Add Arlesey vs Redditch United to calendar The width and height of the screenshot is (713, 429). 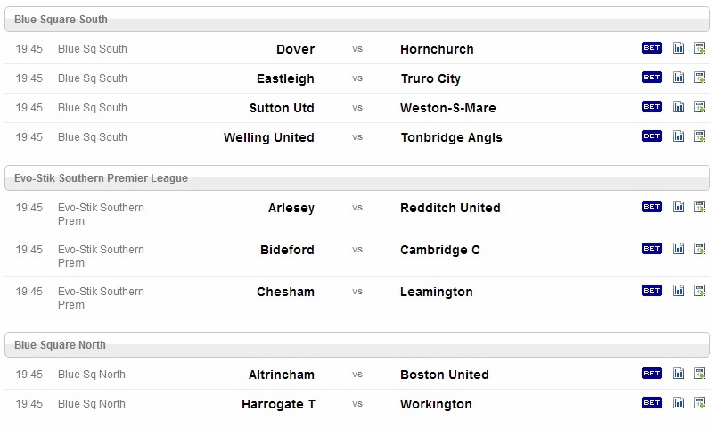click(x=700, y=207)
